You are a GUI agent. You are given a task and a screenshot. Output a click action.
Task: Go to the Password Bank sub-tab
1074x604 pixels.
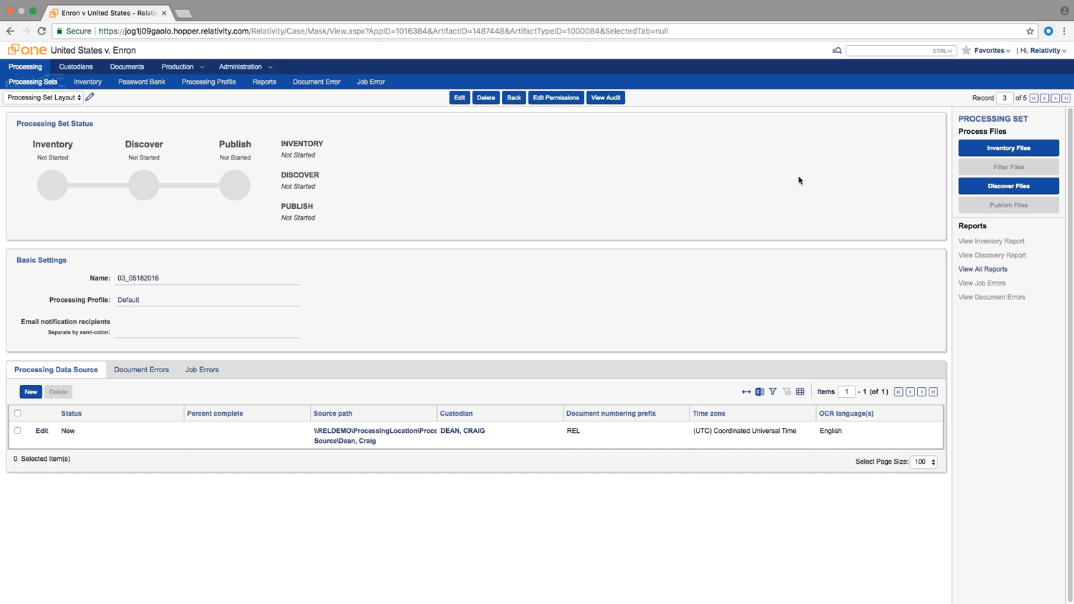click(142, 82)
